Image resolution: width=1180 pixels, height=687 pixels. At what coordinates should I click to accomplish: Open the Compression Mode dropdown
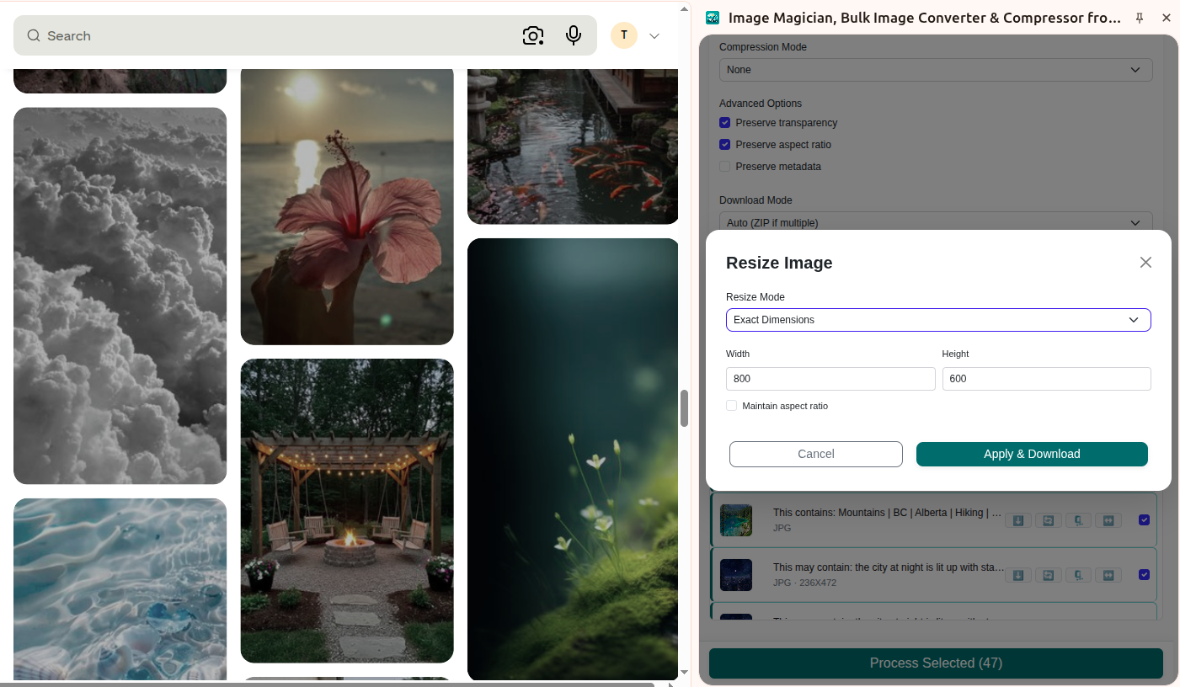[936, 70]
